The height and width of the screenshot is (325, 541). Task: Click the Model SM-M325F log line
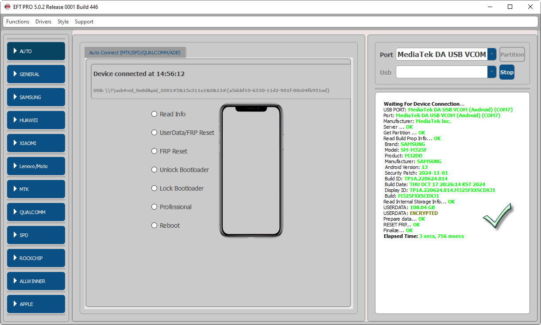(x=406, y=150)
